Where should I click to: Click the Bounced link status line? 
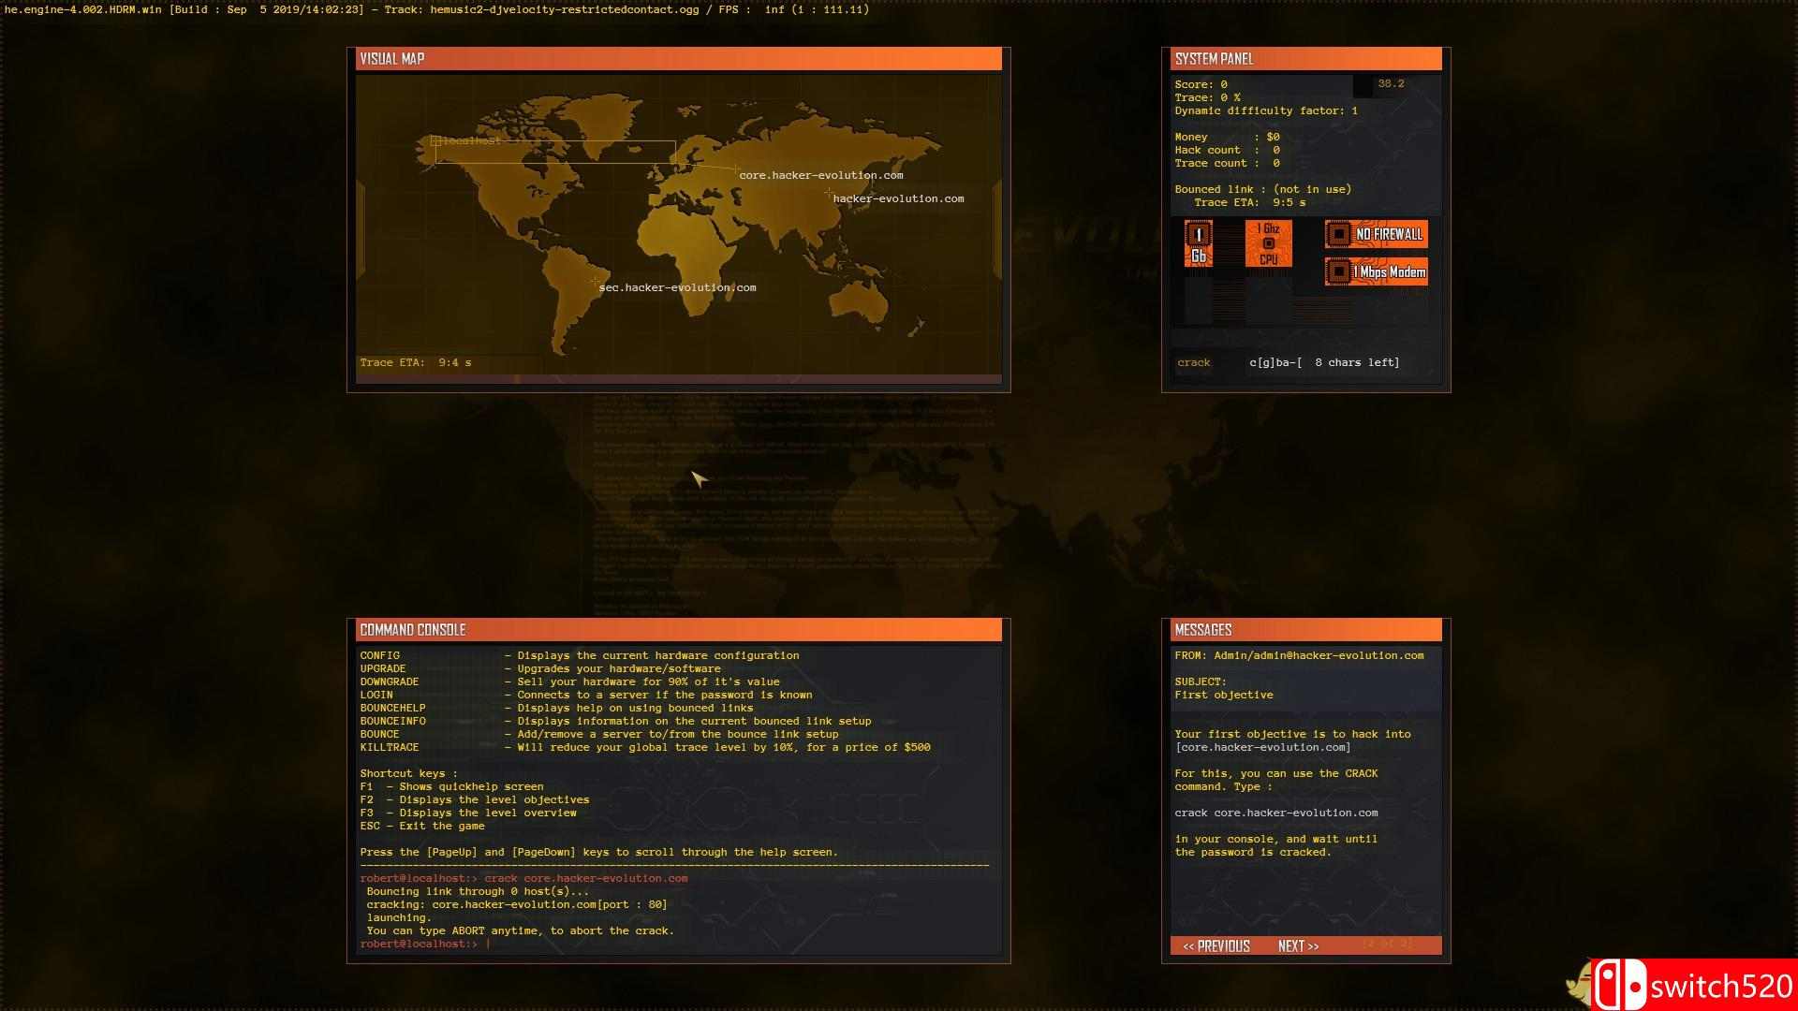click(x=1262, y=189)
